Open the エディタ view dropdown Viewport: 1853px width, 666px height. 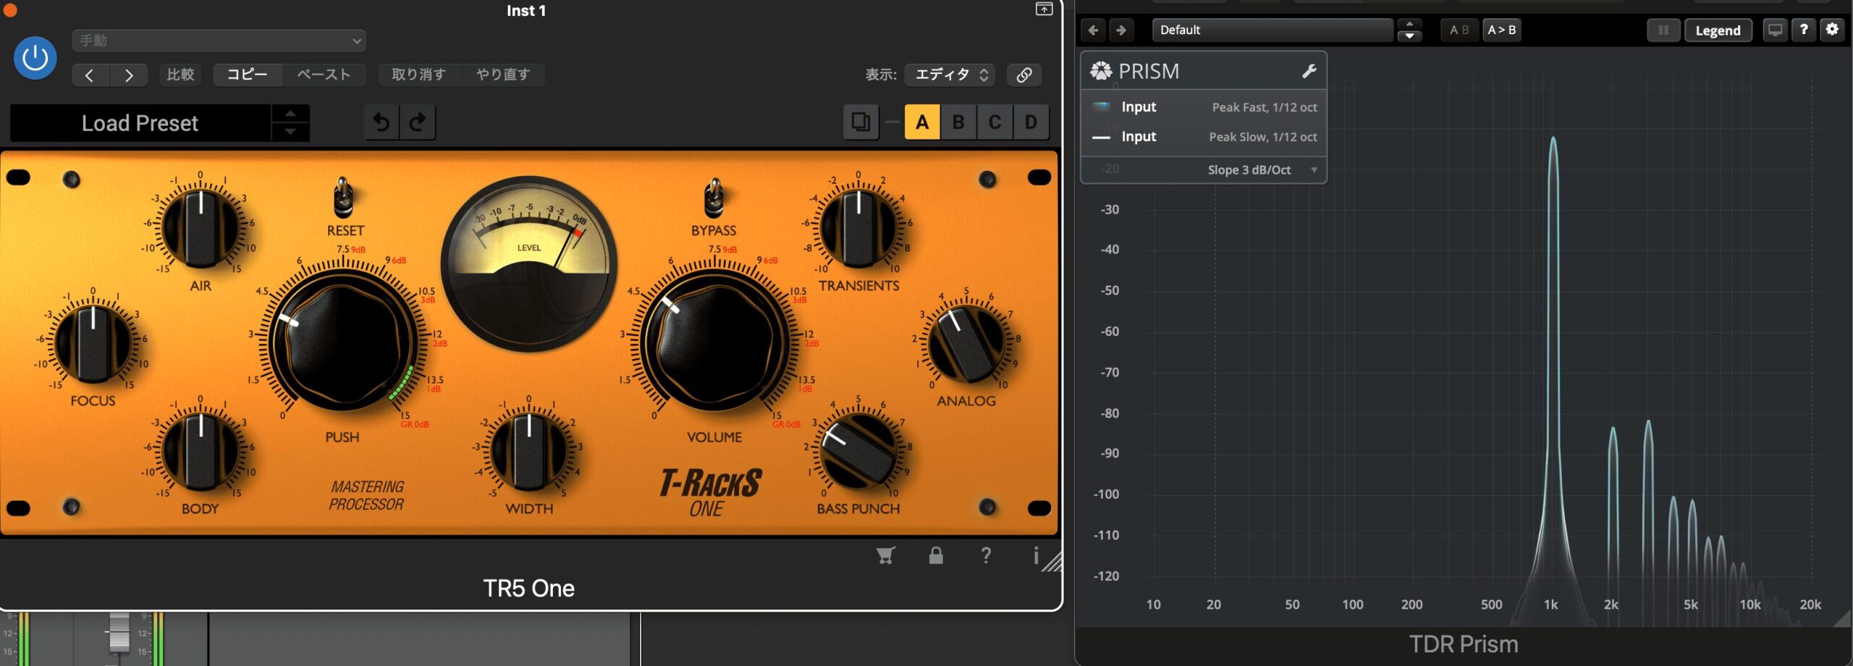[950, 75]
